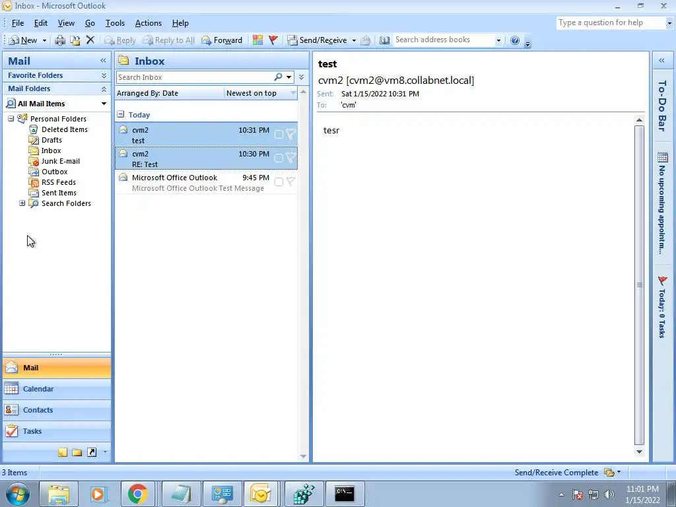This screenshot has width=676, height=507.
Task: Toggle category box for cvm2 test message
Action: click(279, 135)
